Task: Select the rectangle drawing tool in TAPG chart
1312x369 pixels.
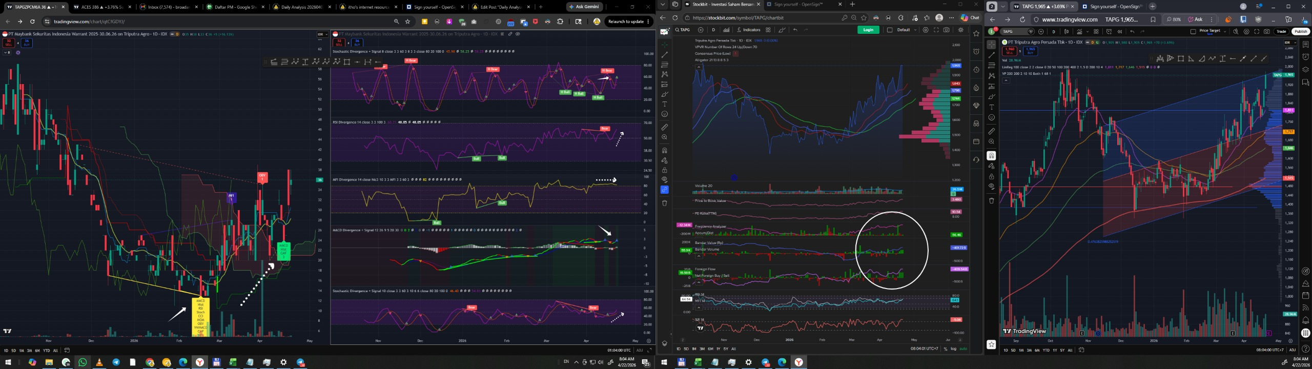Action: click(1181, 59)
